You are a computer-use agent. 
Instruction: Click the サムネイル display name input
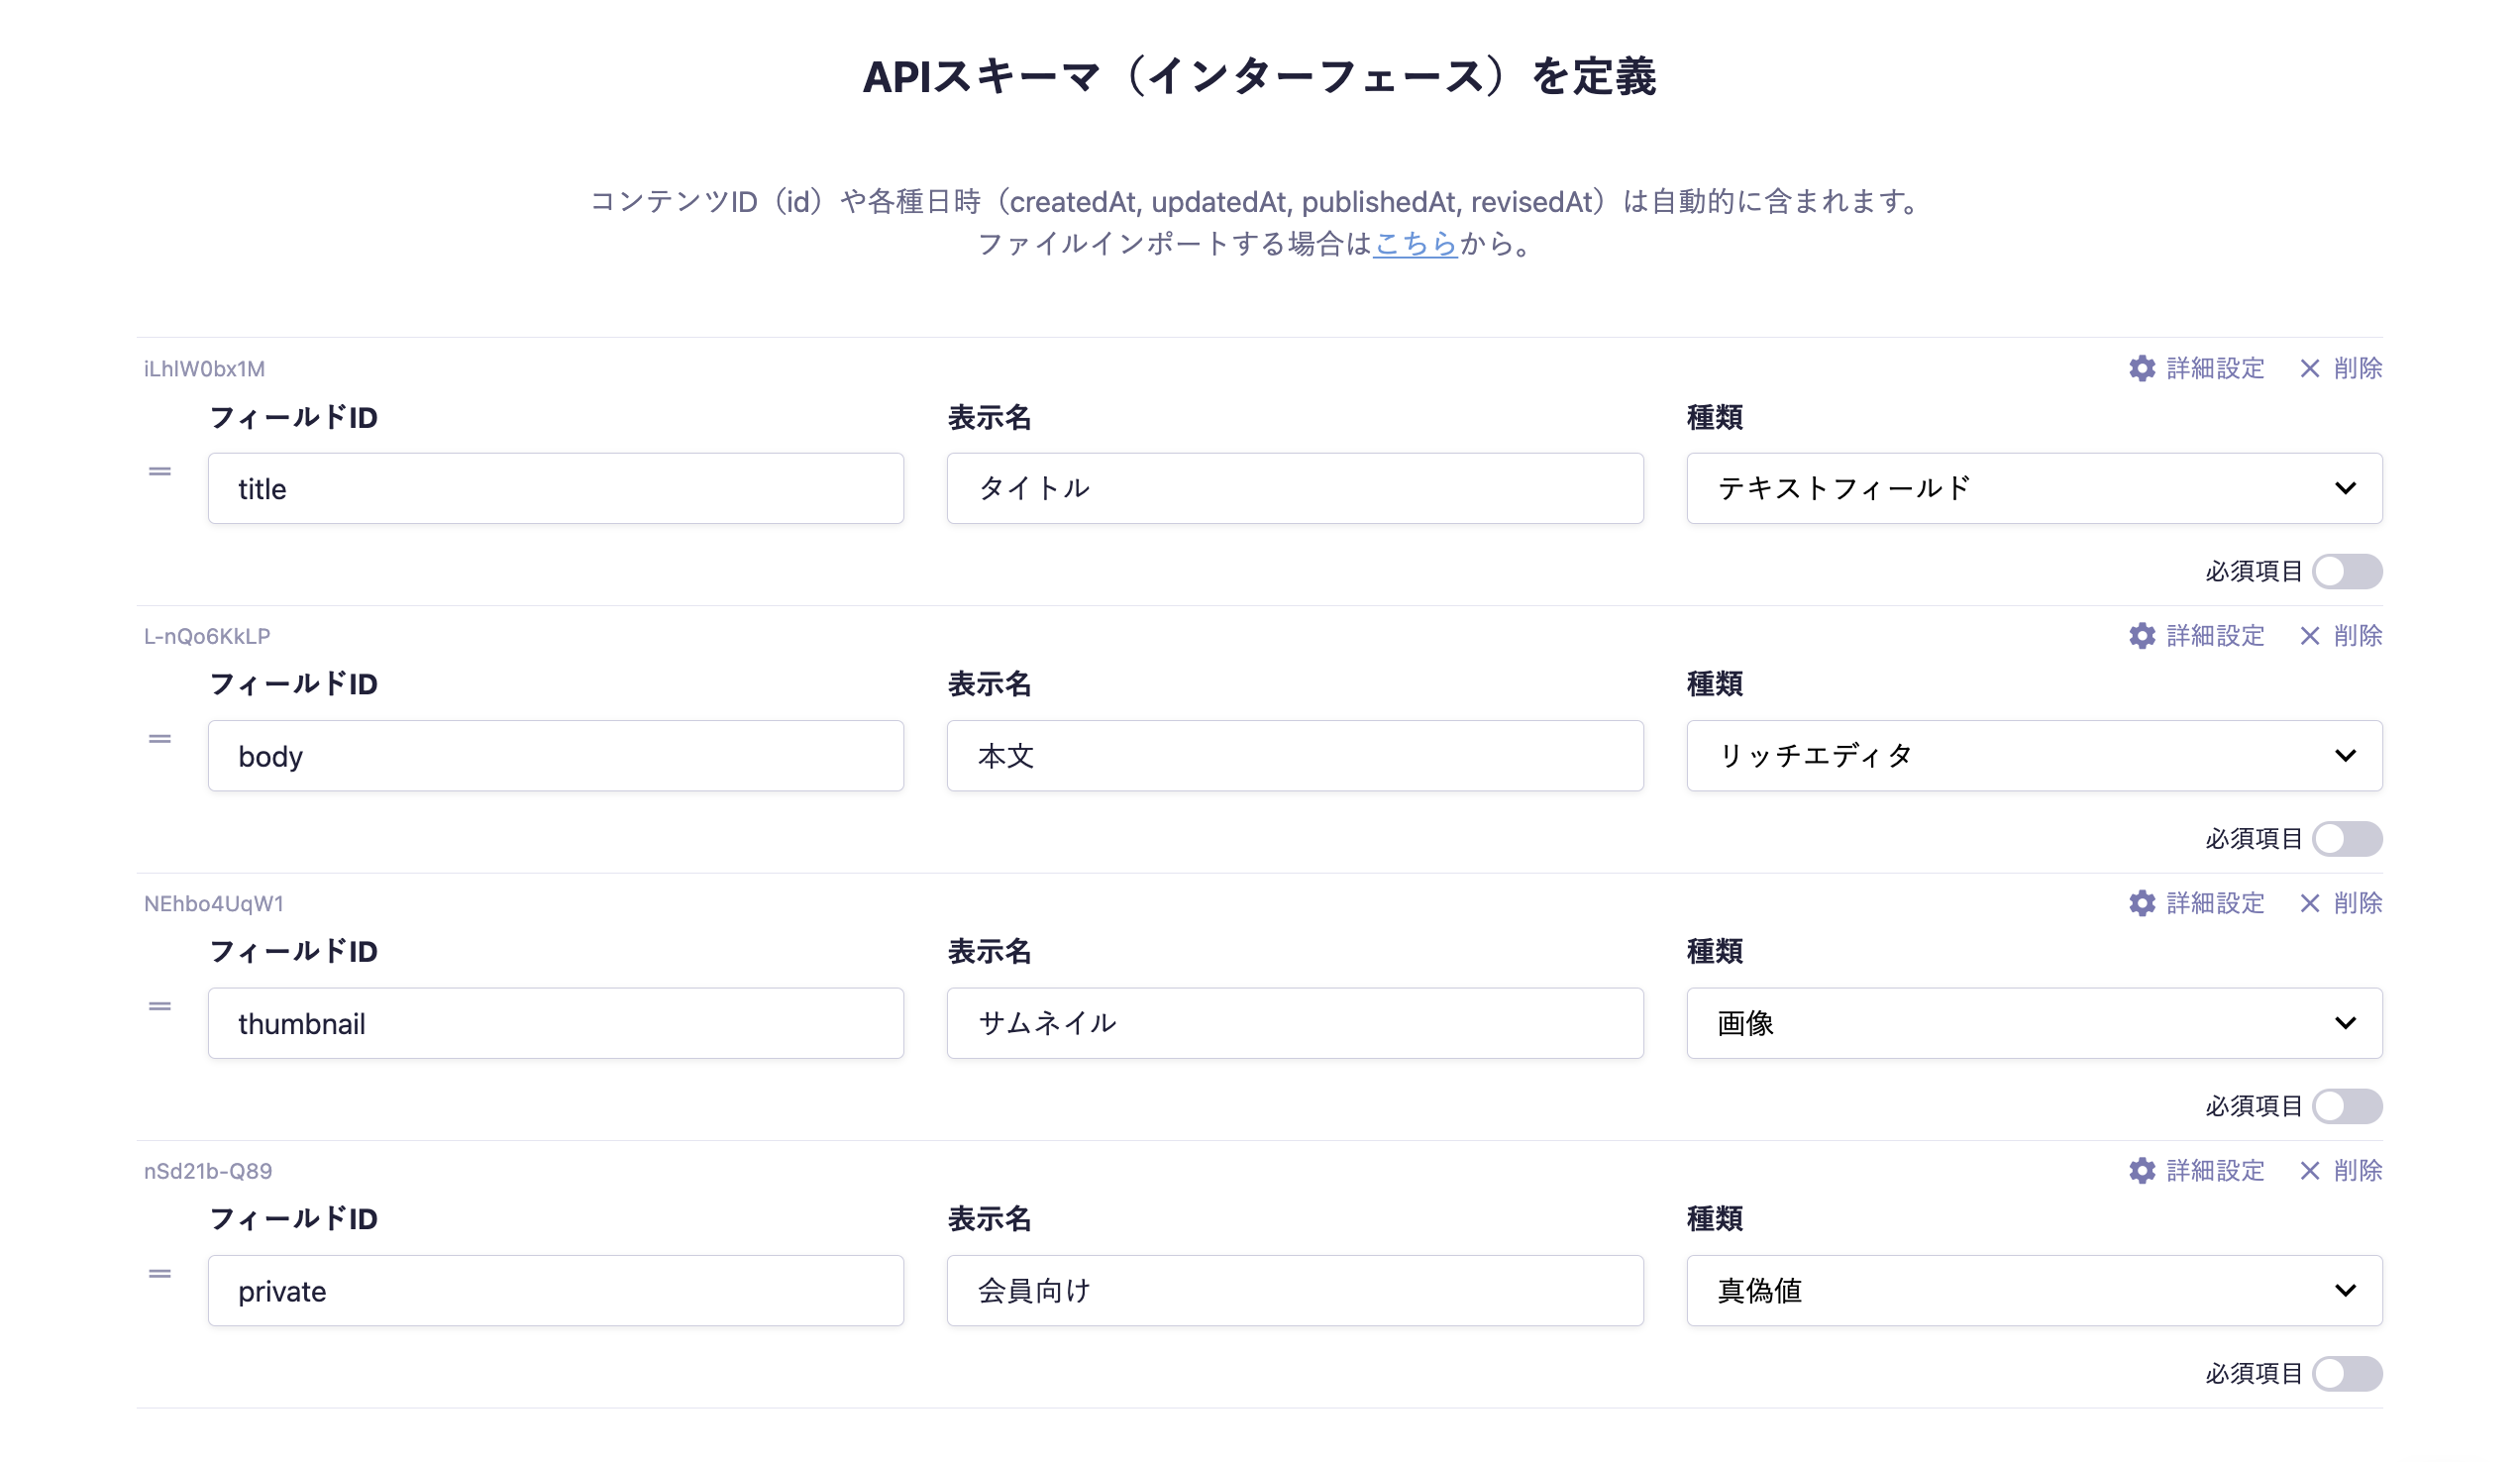coord(1294,1023)
